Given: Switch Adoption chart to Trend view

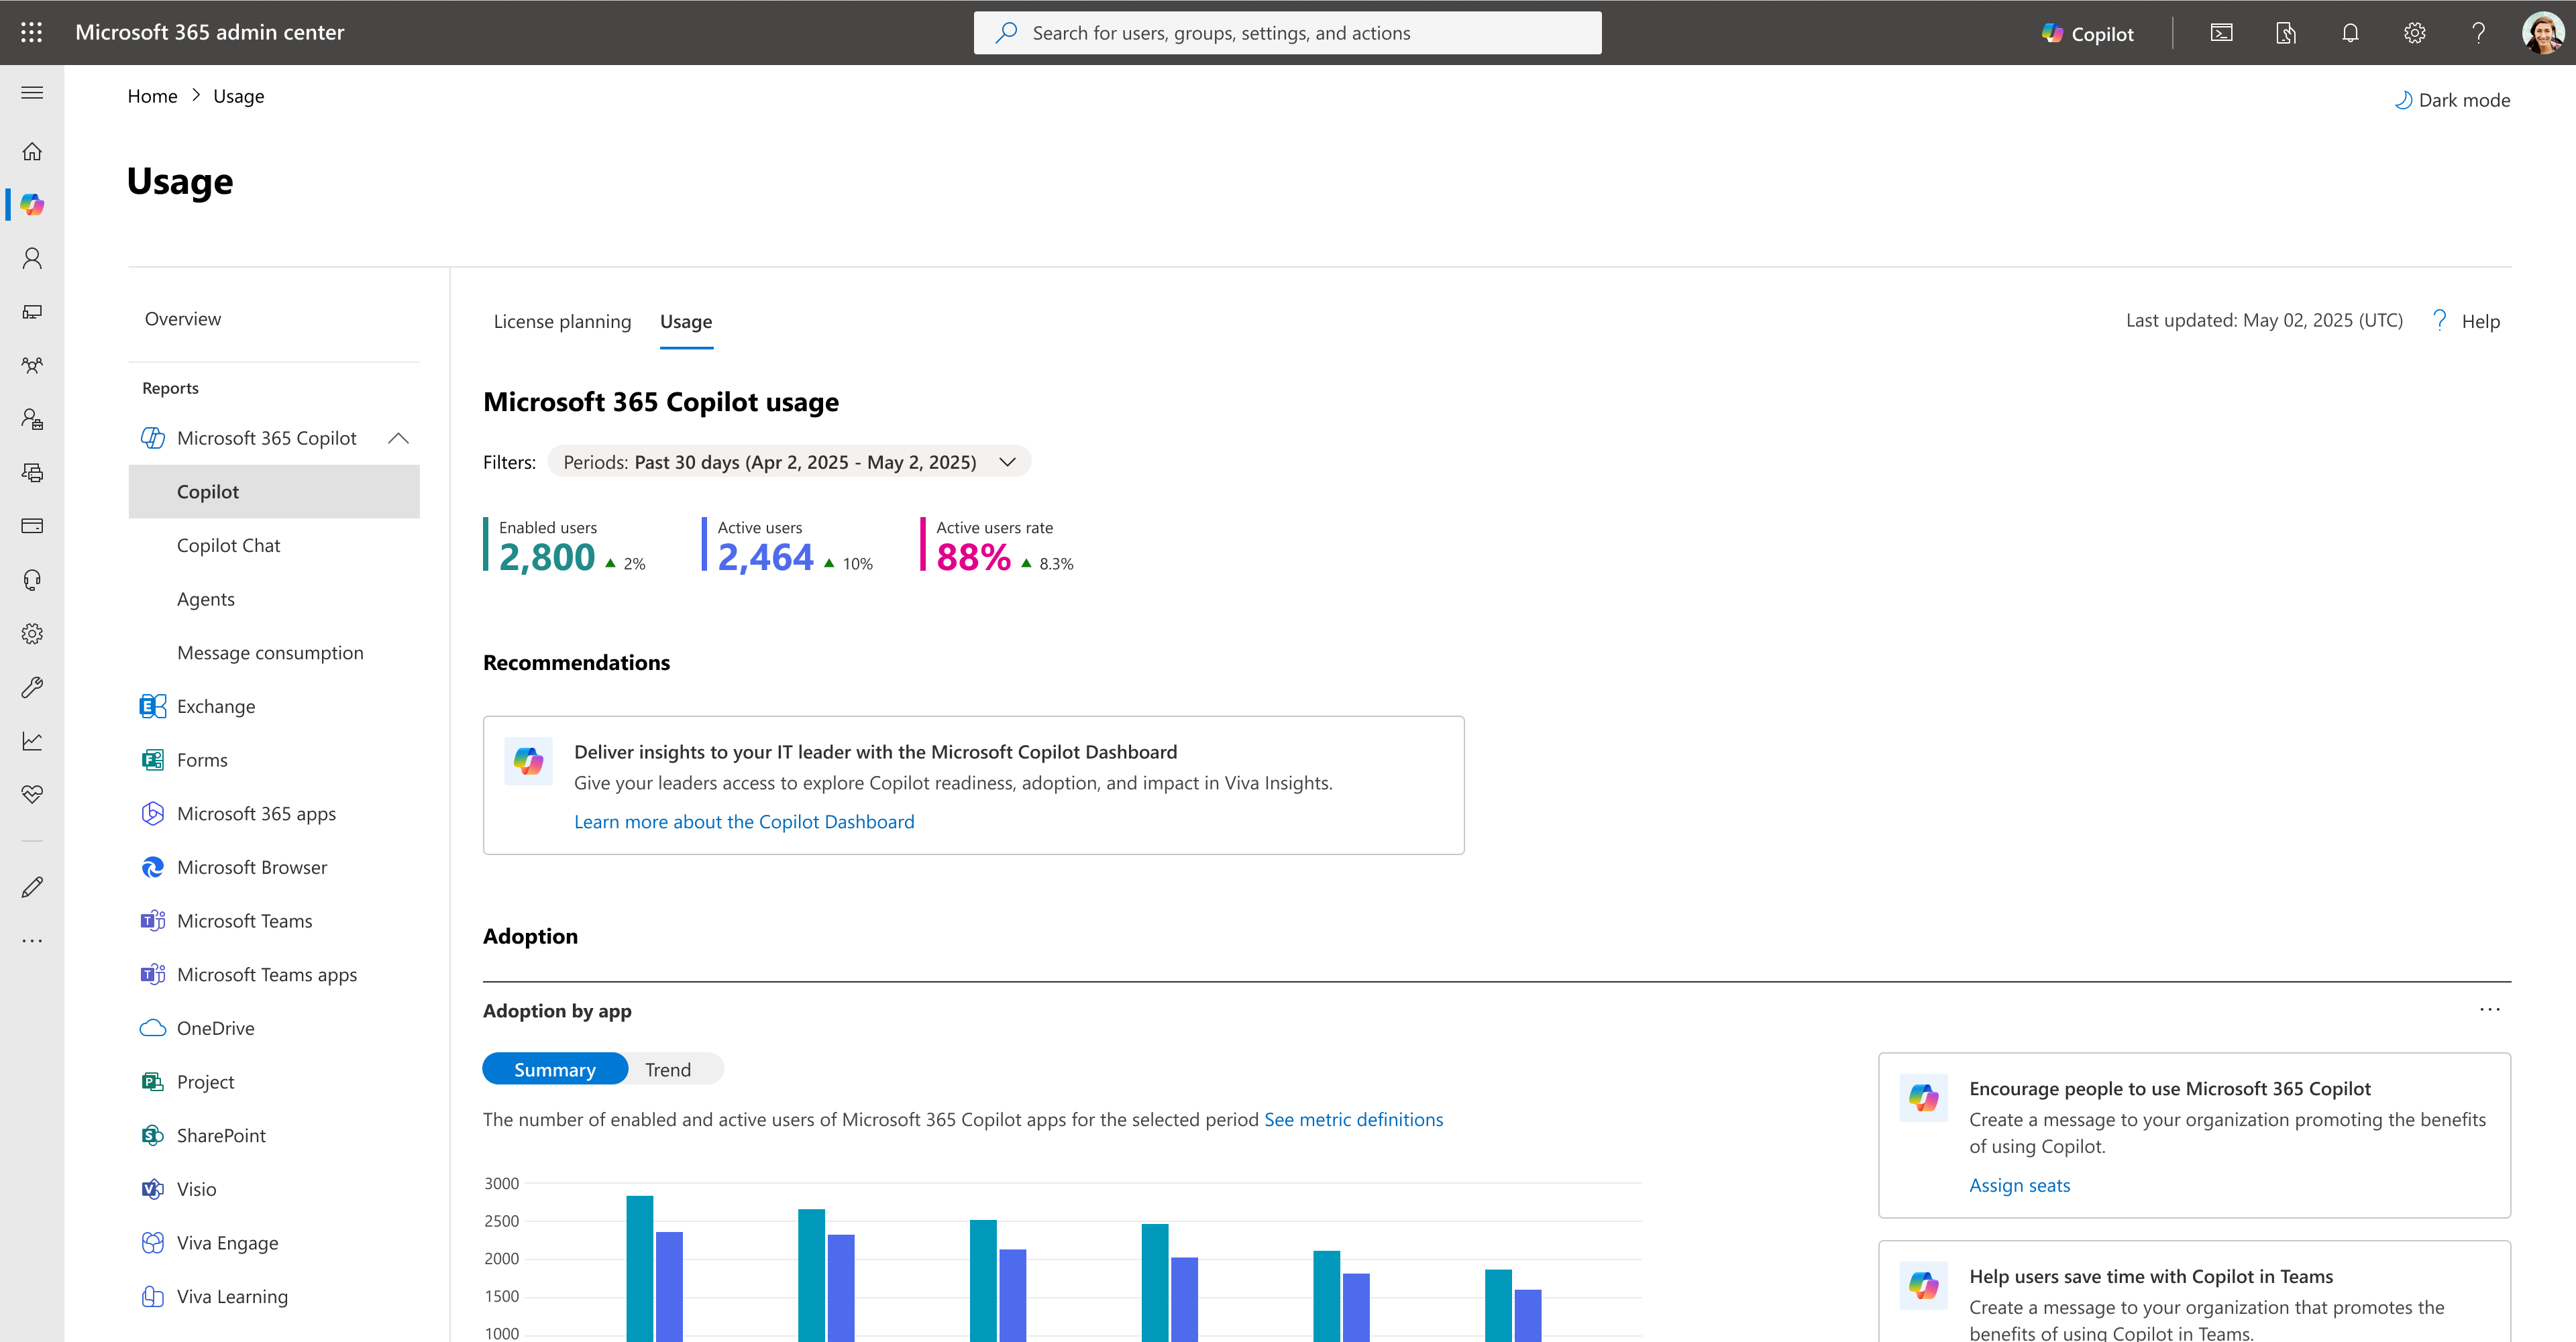Looking at the screenshot, I should [667, 1069].
